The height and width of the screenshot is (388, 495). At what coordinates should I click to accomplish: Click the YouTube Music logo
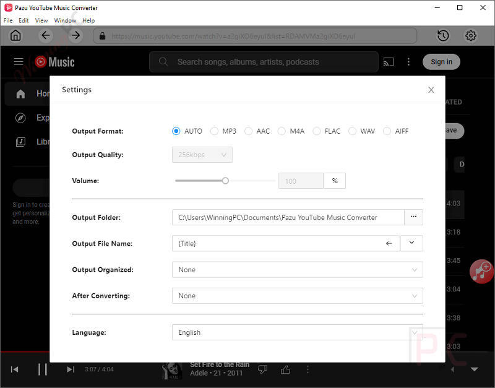coord(54,62)
